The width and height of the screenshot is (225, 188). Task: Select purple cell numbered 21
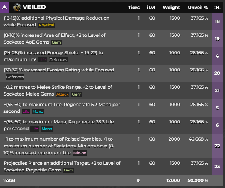pos(217,91)
